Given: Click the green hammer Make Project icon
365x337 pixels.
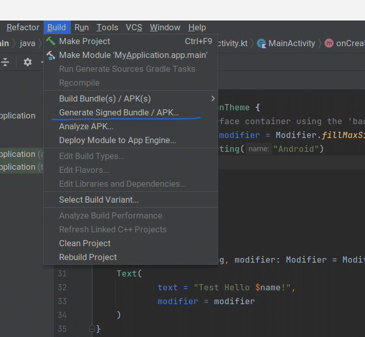Looking at the screenshot, I should coord(50,41).
